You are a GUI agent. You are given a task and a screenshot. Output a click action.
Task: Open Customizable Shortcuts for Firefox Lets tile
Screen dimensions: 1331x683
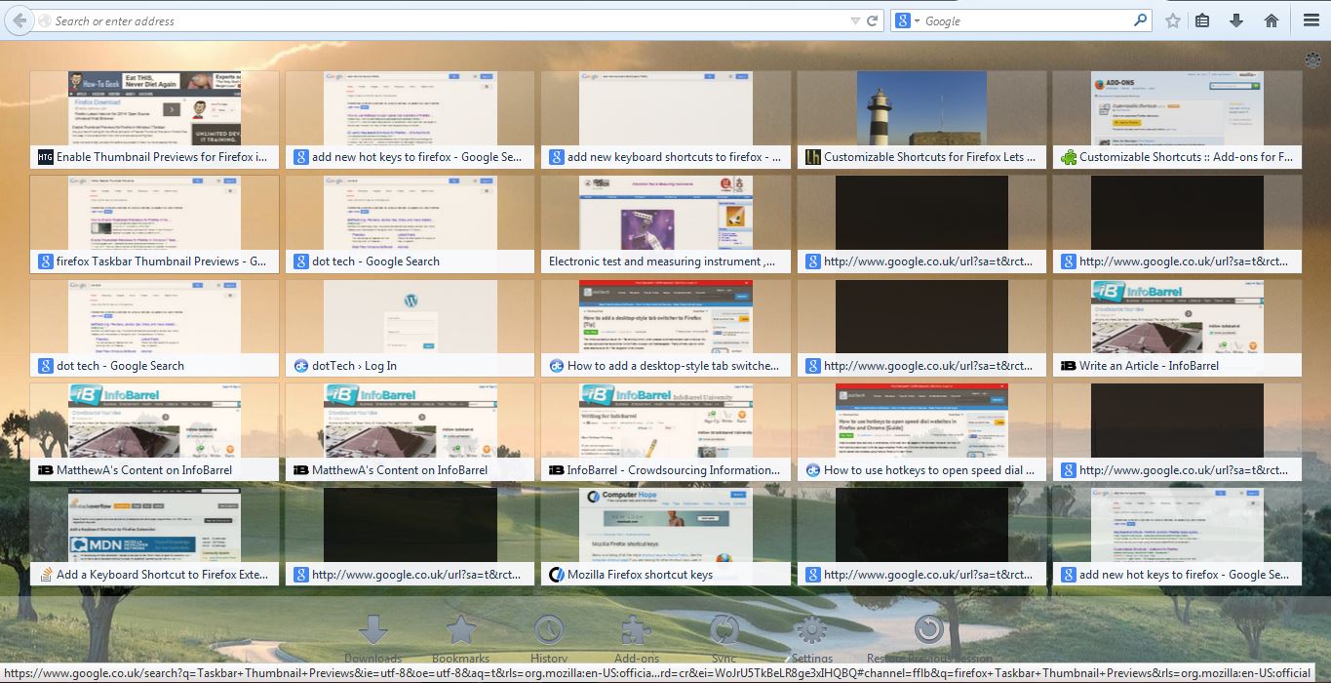click(x=921, y=120)
